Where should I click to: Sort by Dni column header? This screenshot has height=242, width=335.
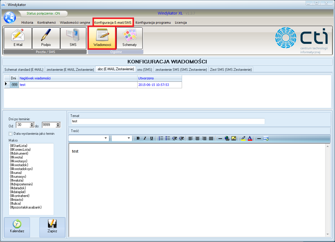[14, 78]
